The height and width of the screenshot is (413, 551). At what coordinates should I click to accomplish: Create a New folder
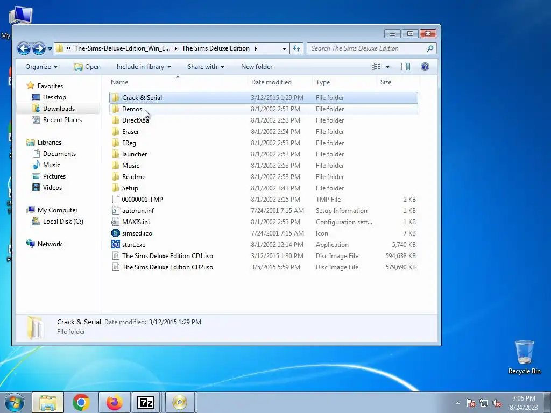pyautogui.click(x=257, y=67)
